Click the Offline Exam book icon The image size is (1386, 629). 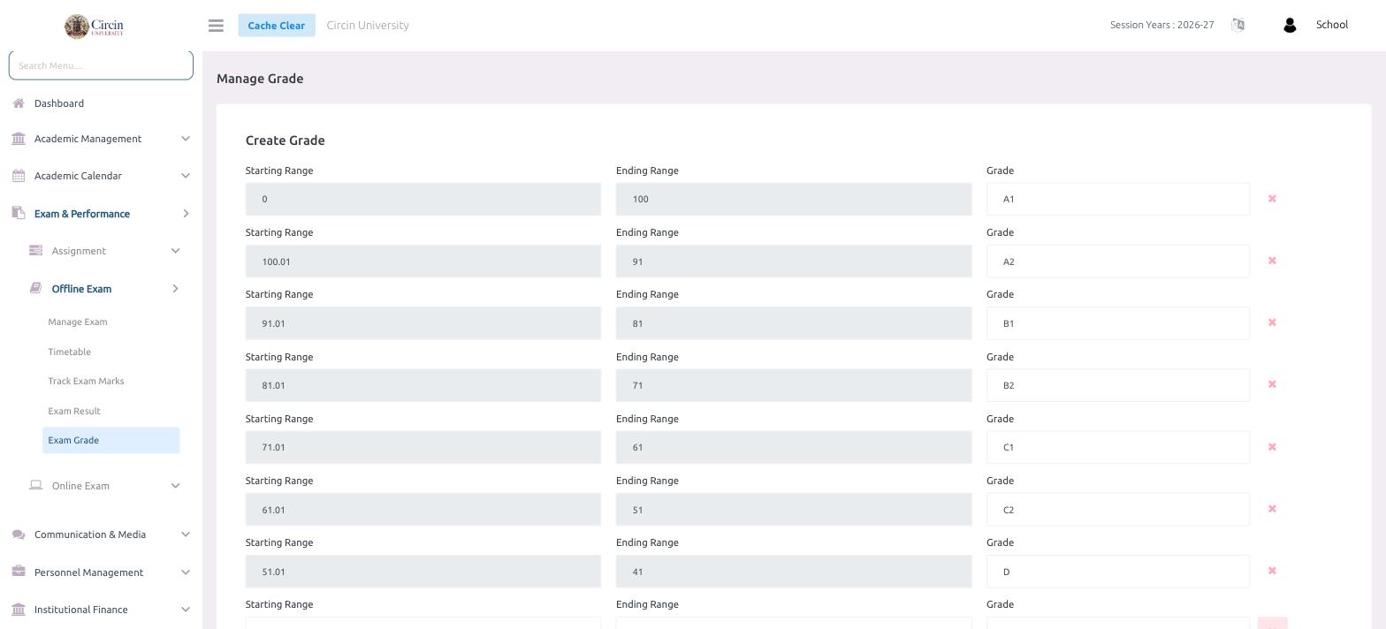click(36, 288)
